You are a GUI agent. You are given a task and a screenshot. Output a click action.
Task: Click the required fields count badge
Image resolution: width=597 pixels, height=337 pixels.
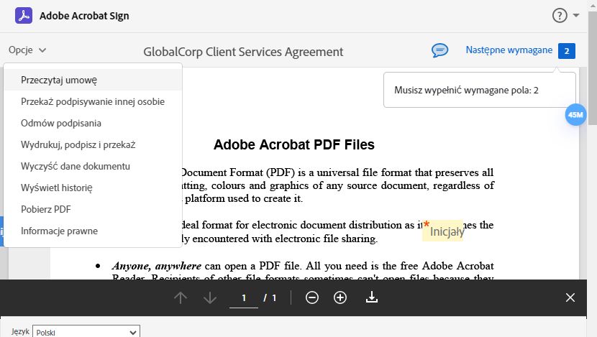tap(567, 51)
